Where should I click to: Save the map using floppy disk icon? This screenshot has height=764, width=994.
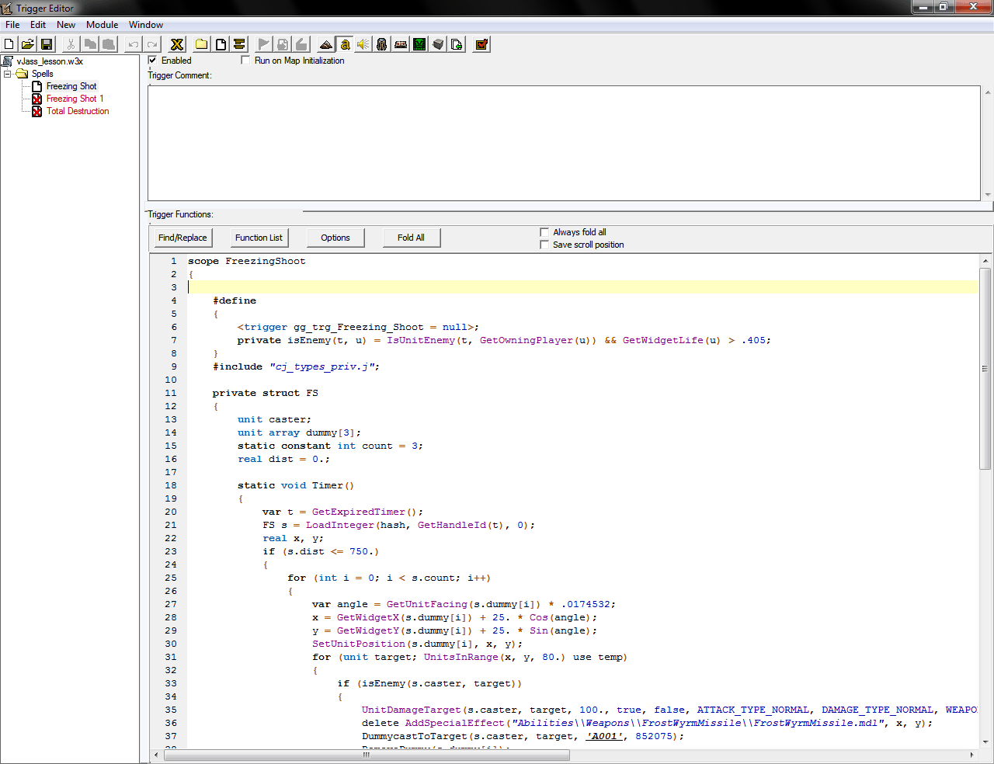click(x=47, y=44)
